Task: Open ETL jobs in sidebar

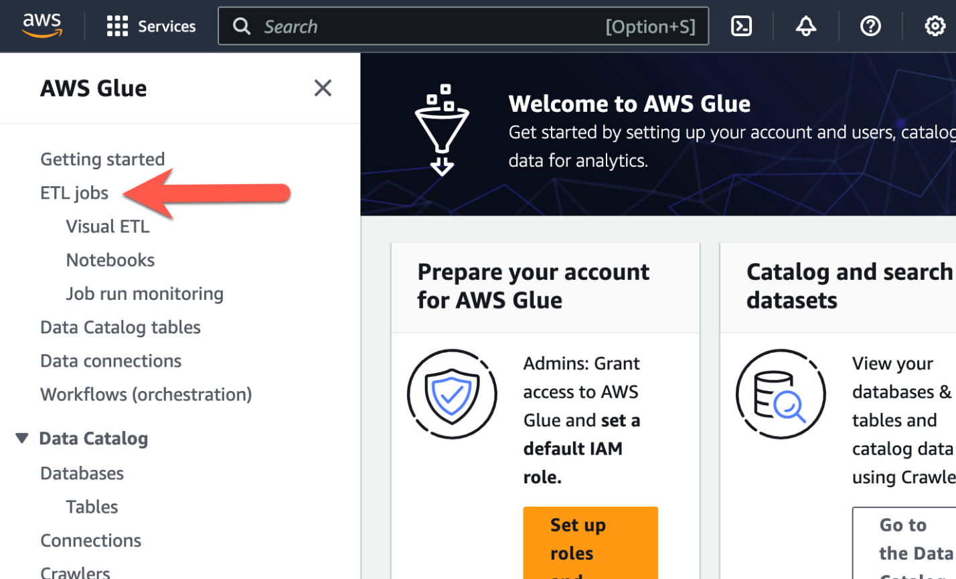Action: 74,193
